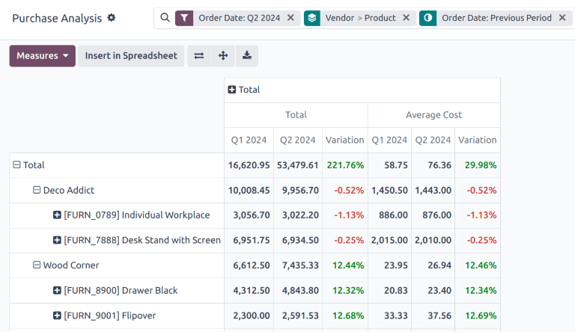Expand the Flipover product row
575x332 pixels.
pyautogui.click(x=57, y=316)
